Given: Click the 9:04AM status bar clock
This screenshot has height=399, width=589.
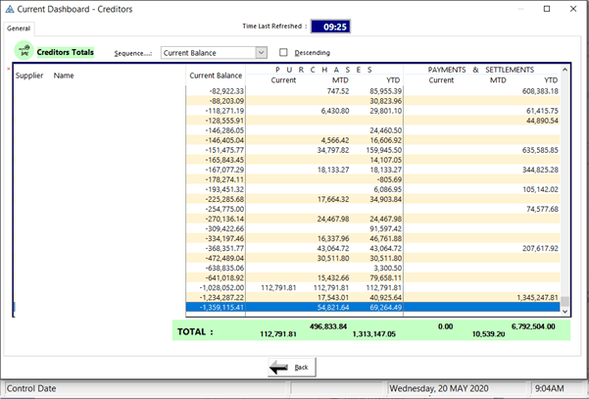Looking at the screenshot, I should click(549, 388).
